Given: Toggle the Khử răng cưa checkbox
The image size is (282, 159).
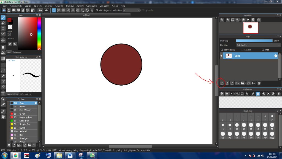Looking at the screenshot, I should pos(97,10).
